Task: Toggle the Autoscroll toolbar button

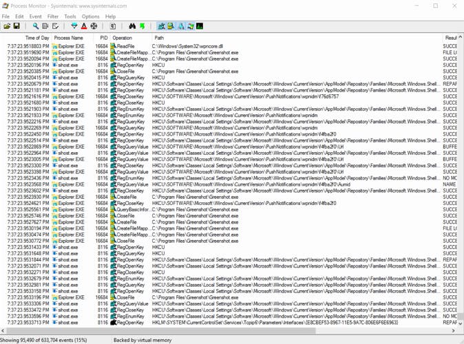Action: 45,26
